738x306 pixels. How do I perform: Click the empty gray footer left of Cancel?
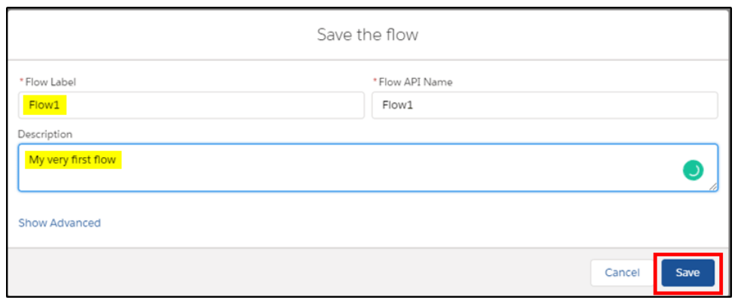(296, 273)
